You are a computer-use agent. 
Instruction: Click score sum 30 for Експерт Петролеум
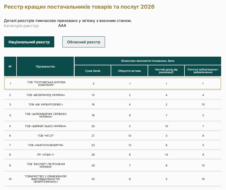(93, 165)
